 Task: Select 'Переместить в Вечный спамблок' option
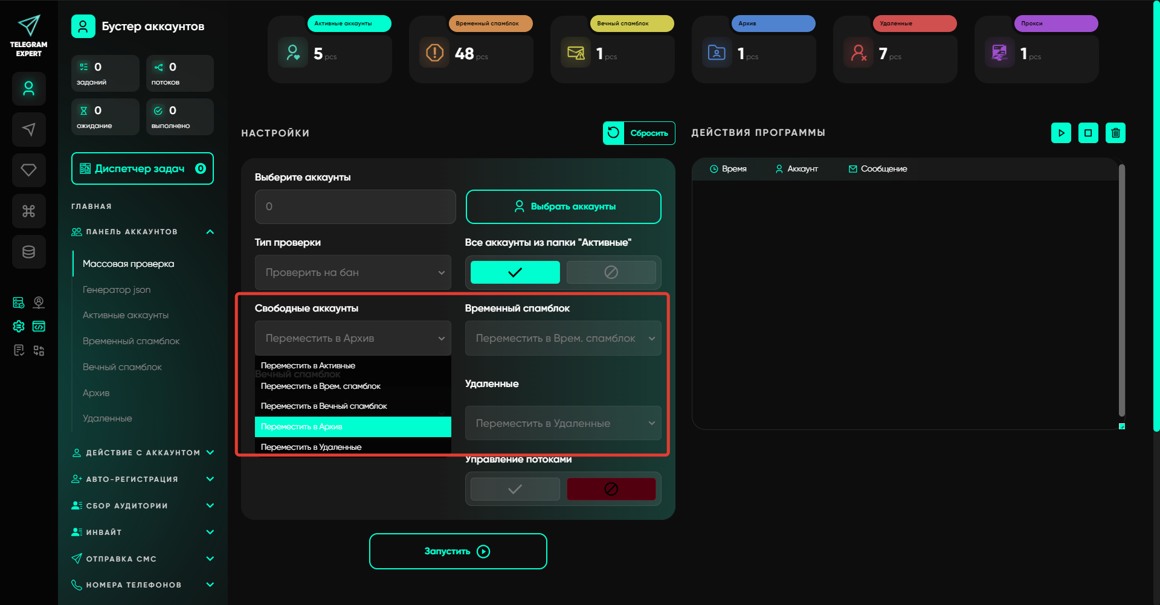coord(324,406)
